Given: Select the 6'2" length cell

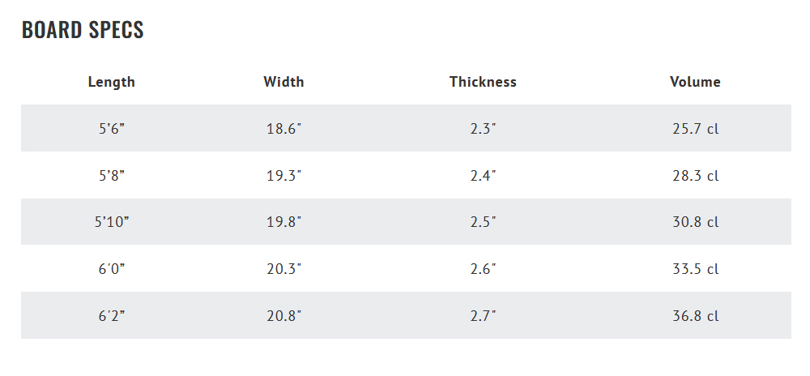Looking at the screenshot, I should [112, 316].
